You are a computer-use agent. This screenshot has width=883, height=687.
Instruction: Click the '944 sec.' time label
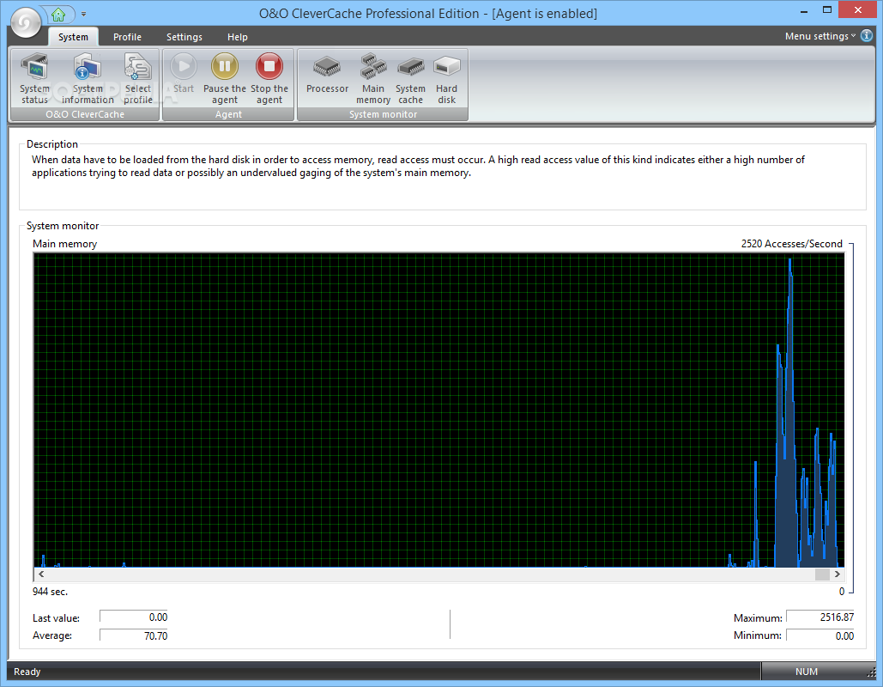(x=50, y=592)
